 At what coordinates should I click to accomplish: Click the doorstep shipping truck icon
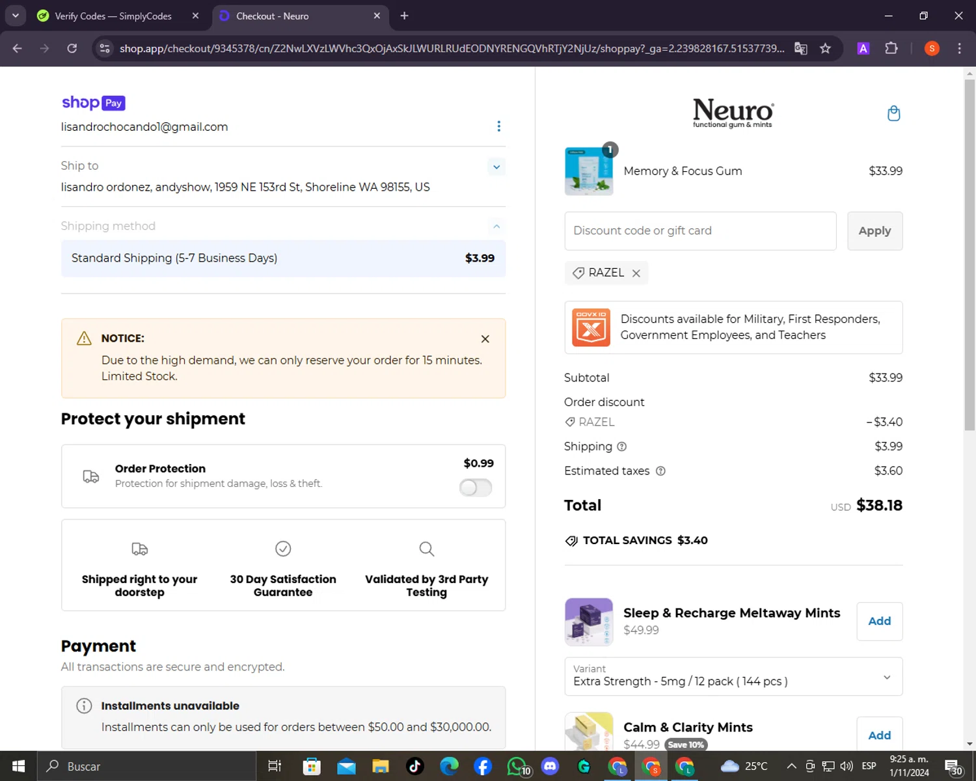pos(139,549)
